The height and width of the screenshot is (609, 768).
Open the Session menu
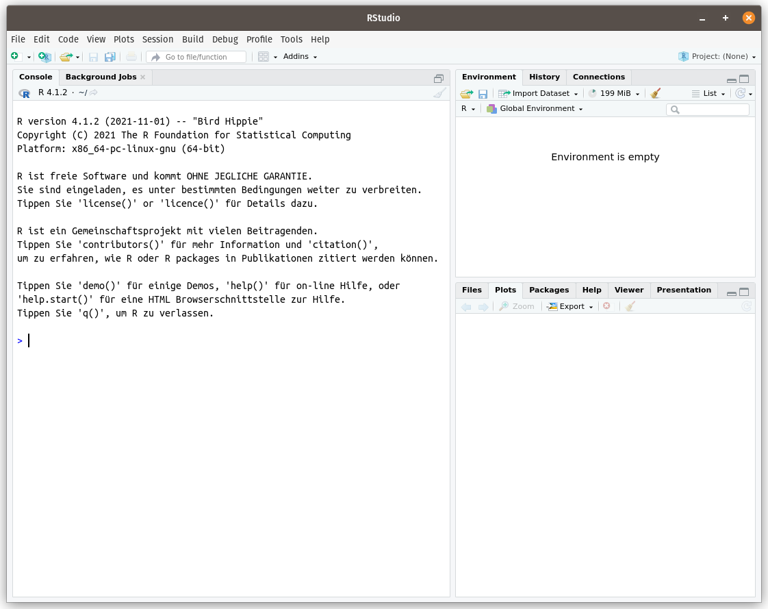click(x=157, y=40)
